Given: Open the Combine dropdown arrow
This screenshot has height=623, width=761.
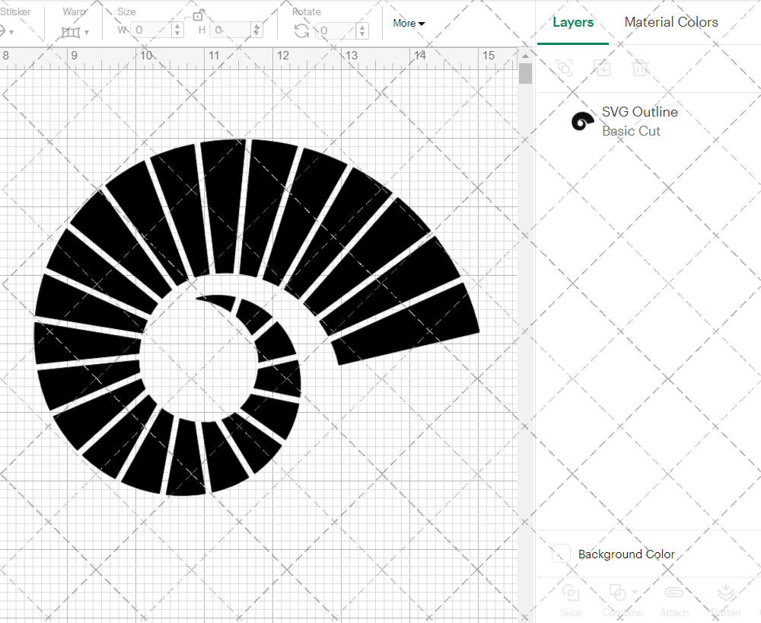Looking at the screenshot, I should point(635,592).
